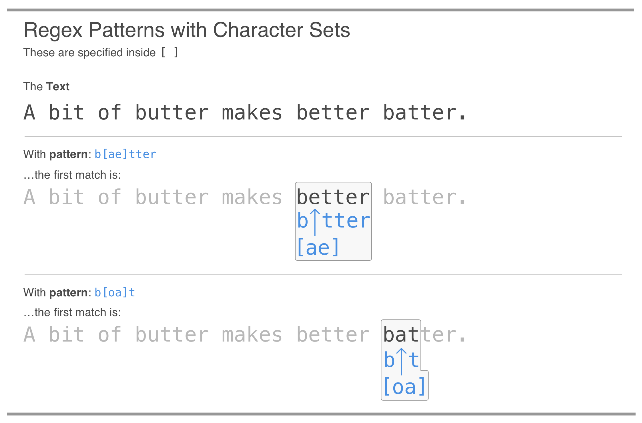
Task: Click the title Regex Patterns with Character Sets
Action: click(187, 30)
